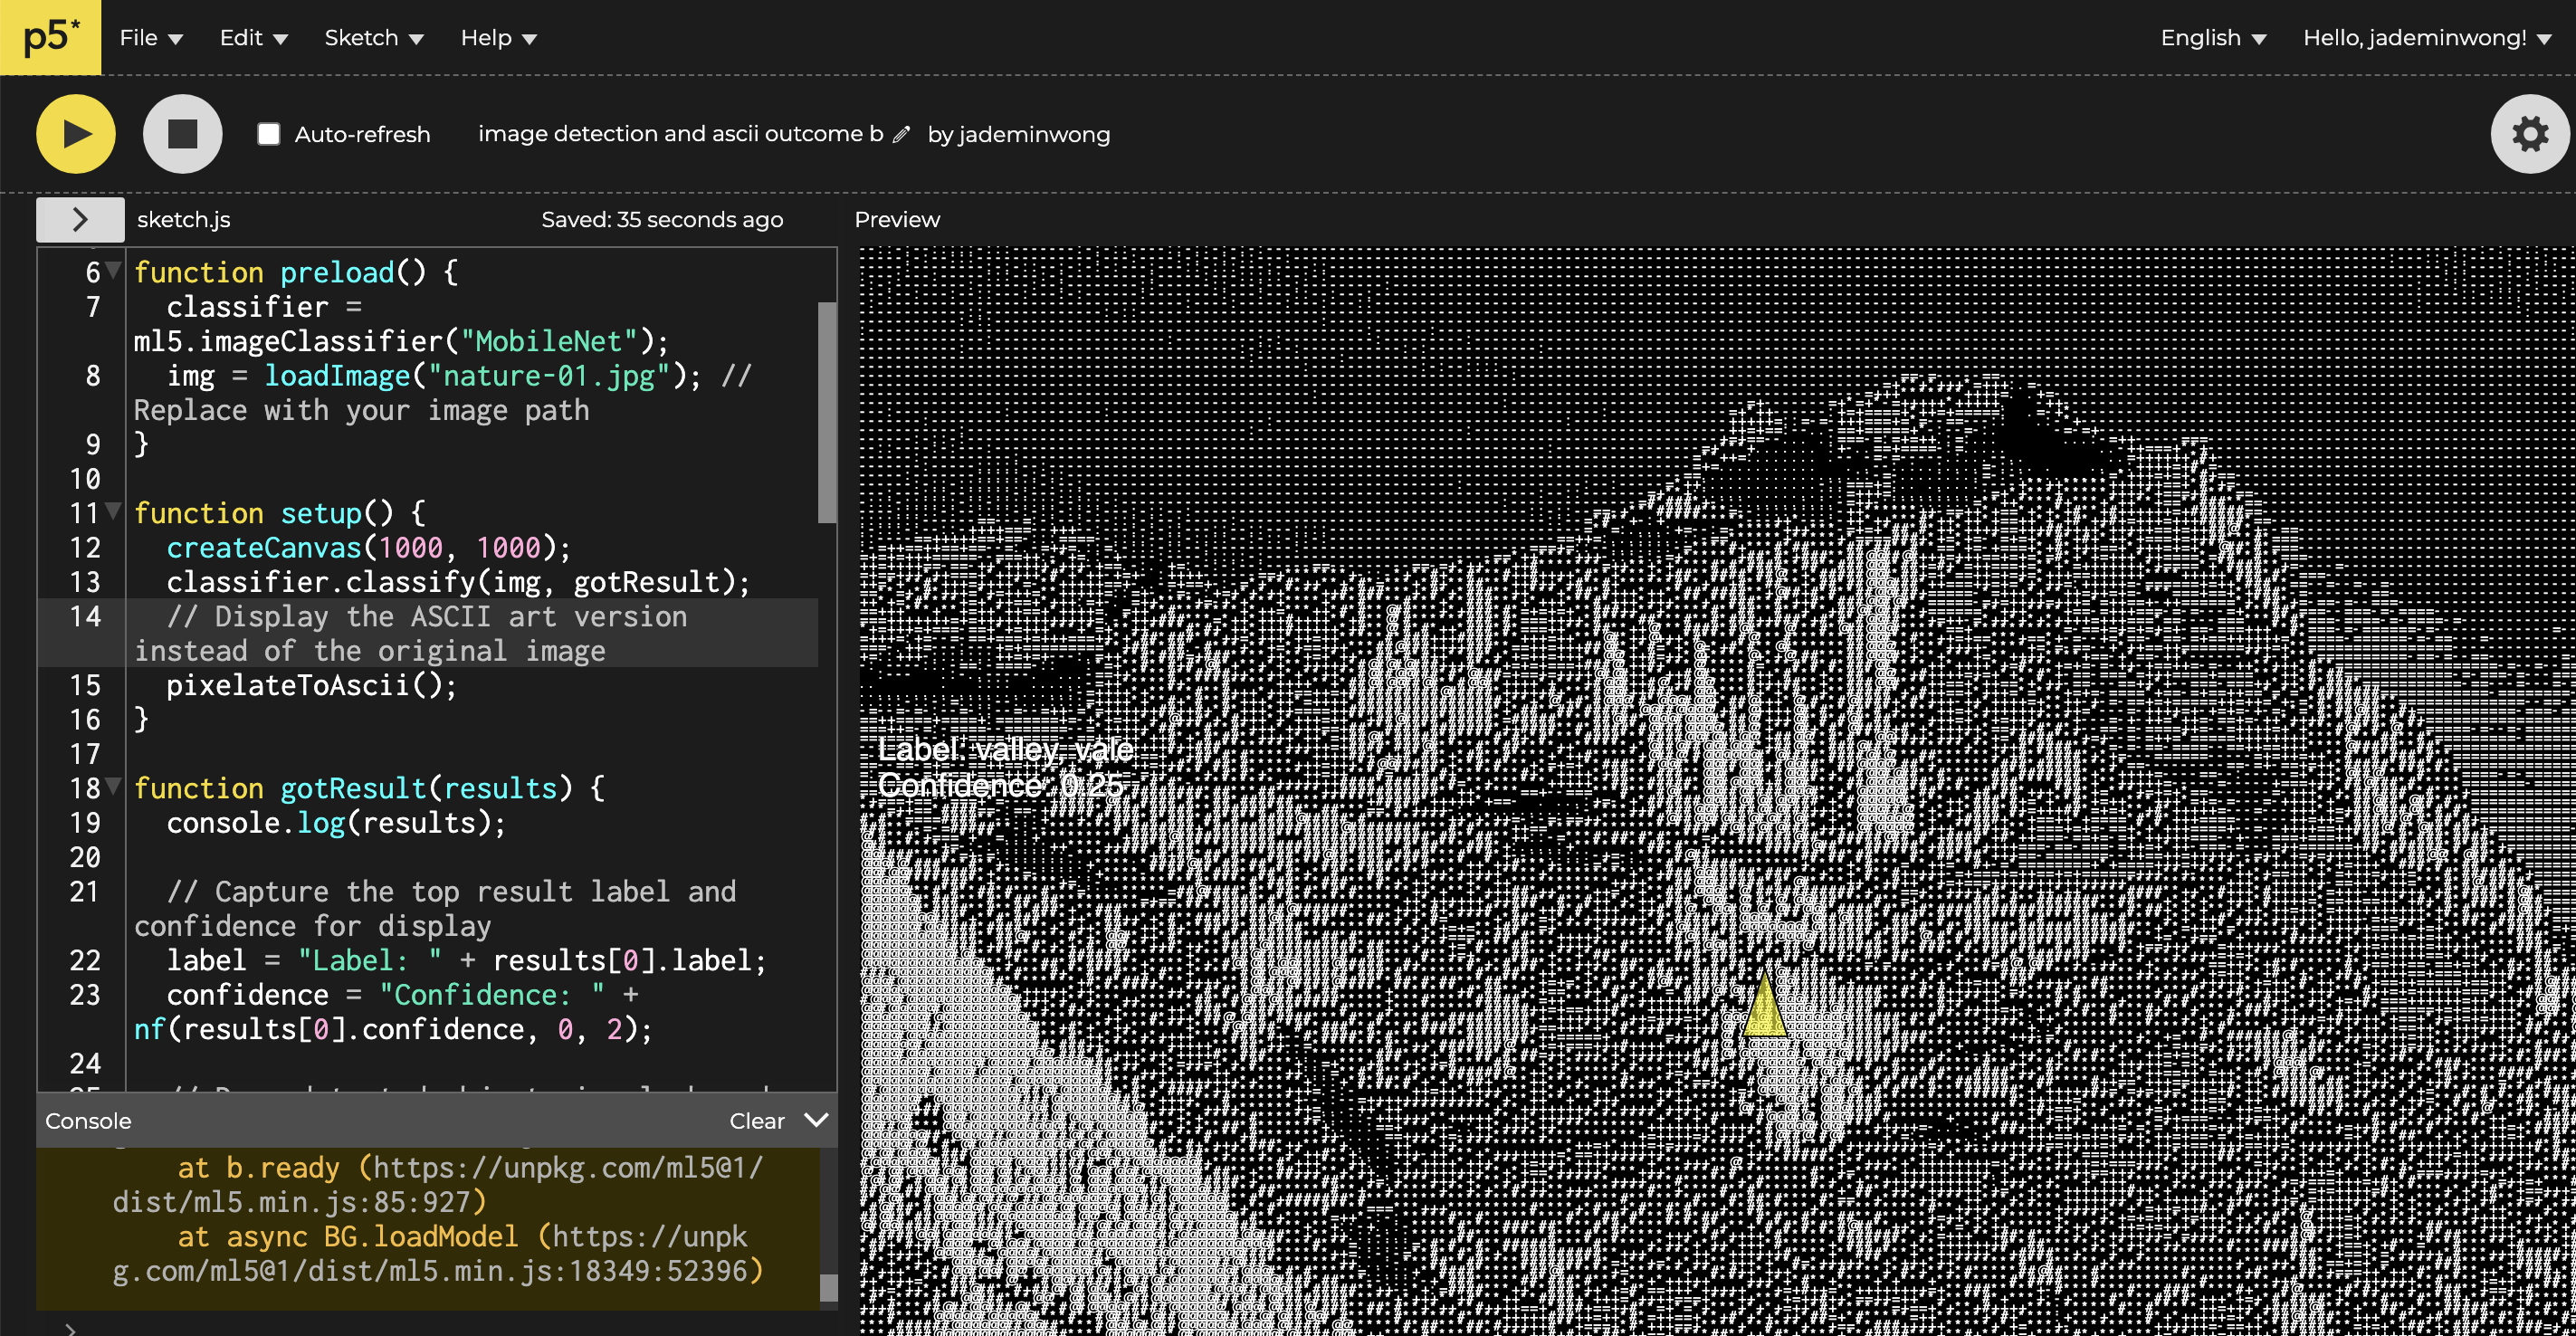Stop the running sketch
Image resolution: width=2576 pixels, height=1336 pixels.
(182, 134)
